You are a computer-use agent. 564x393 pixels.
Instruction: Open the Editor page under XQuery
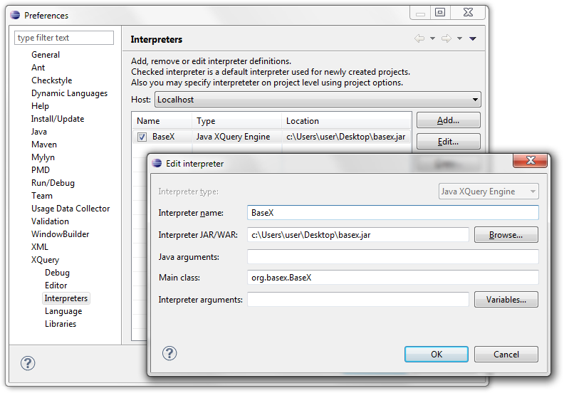pyautogui.click(x=56, y=285)
